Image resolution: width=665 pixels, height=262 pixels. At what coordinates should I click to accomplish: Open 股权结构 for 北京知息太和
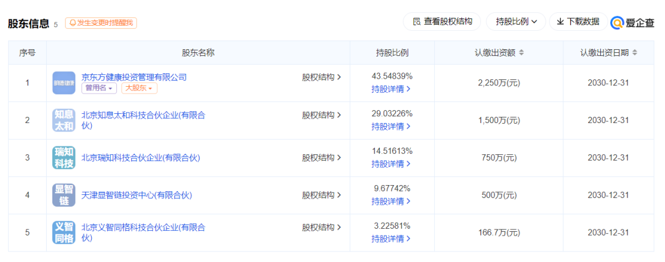[321, 115]
